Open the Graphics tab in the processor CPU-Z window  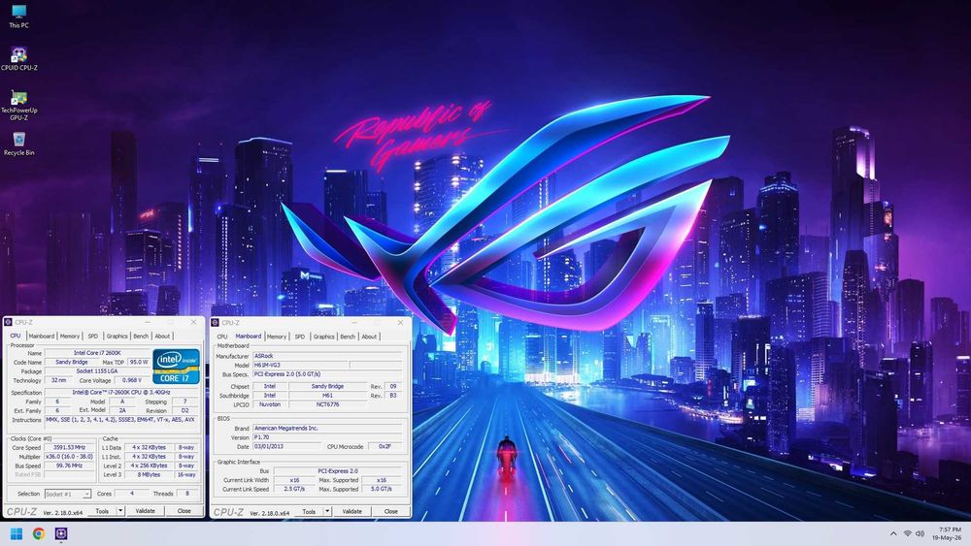[117, 336]
